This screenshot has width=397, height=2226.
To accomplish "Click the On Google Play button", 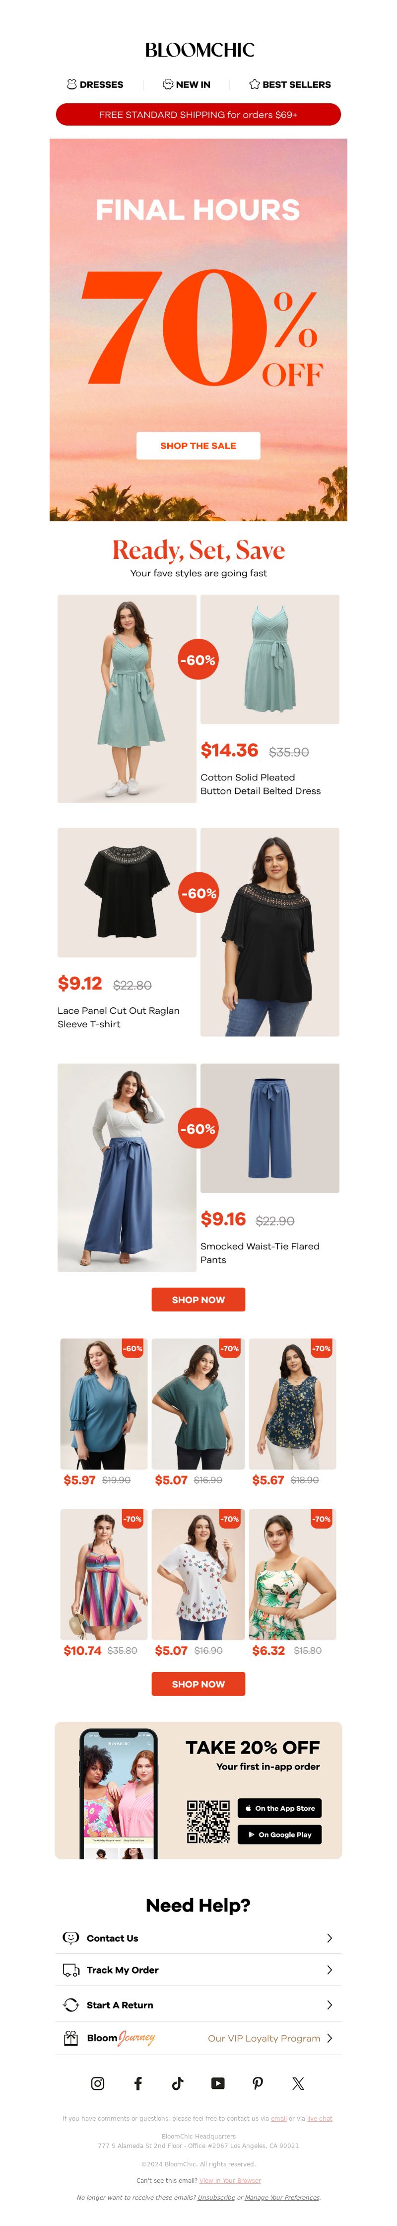I will point(279,1835).
